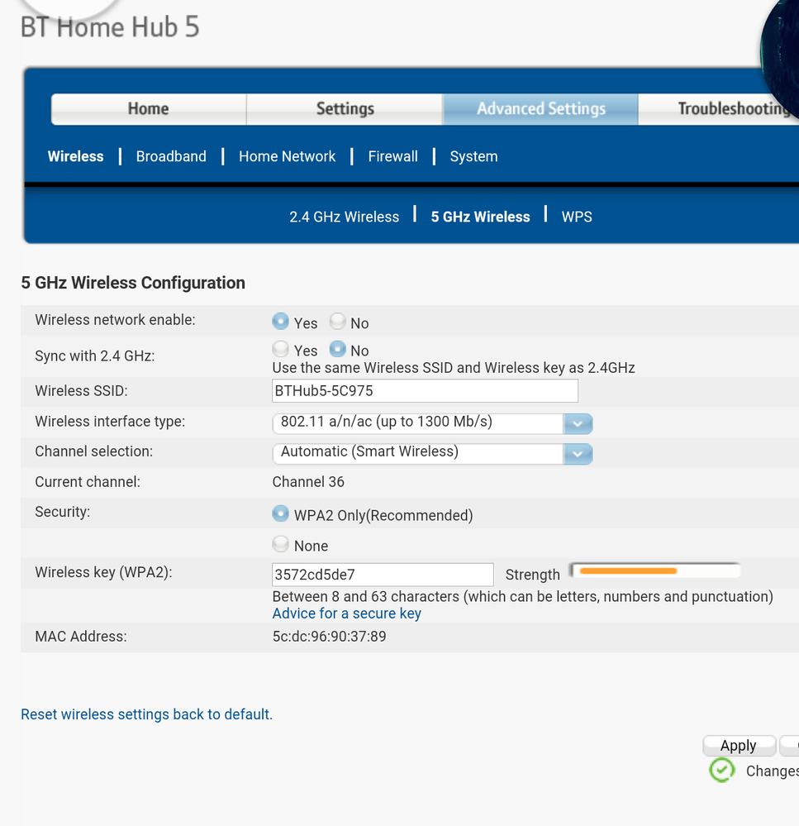Open Advice for a secure key link

click(346, 614)
